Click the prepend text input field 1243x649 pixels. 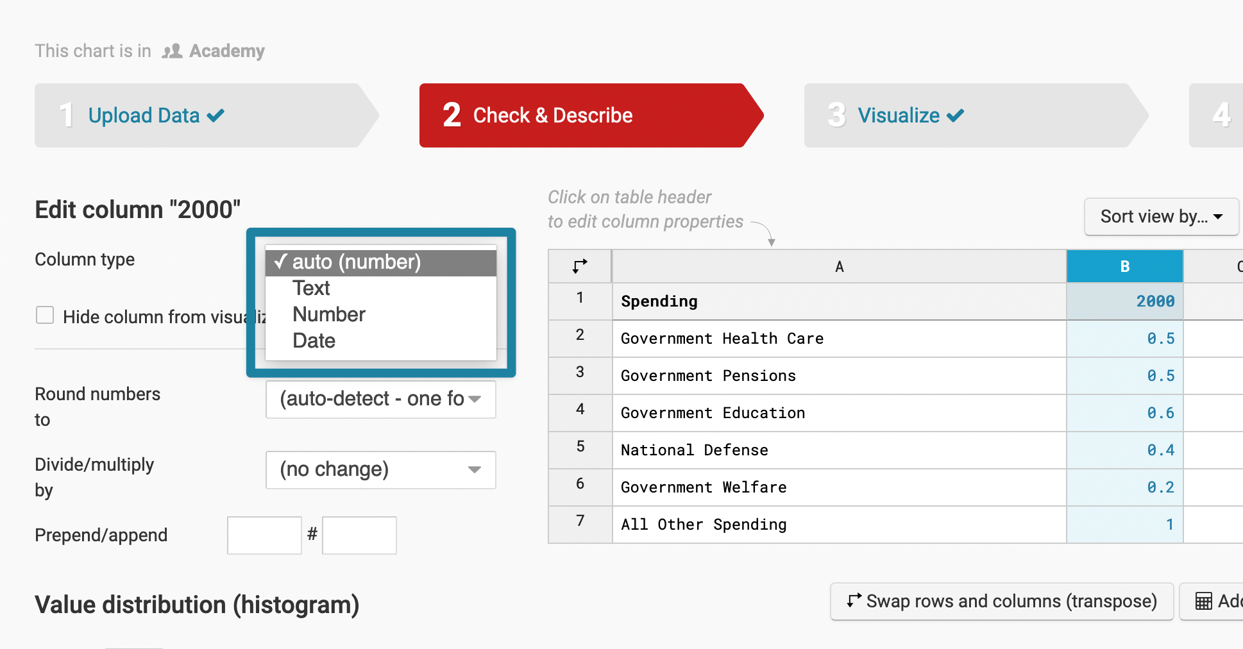[264, 535]
